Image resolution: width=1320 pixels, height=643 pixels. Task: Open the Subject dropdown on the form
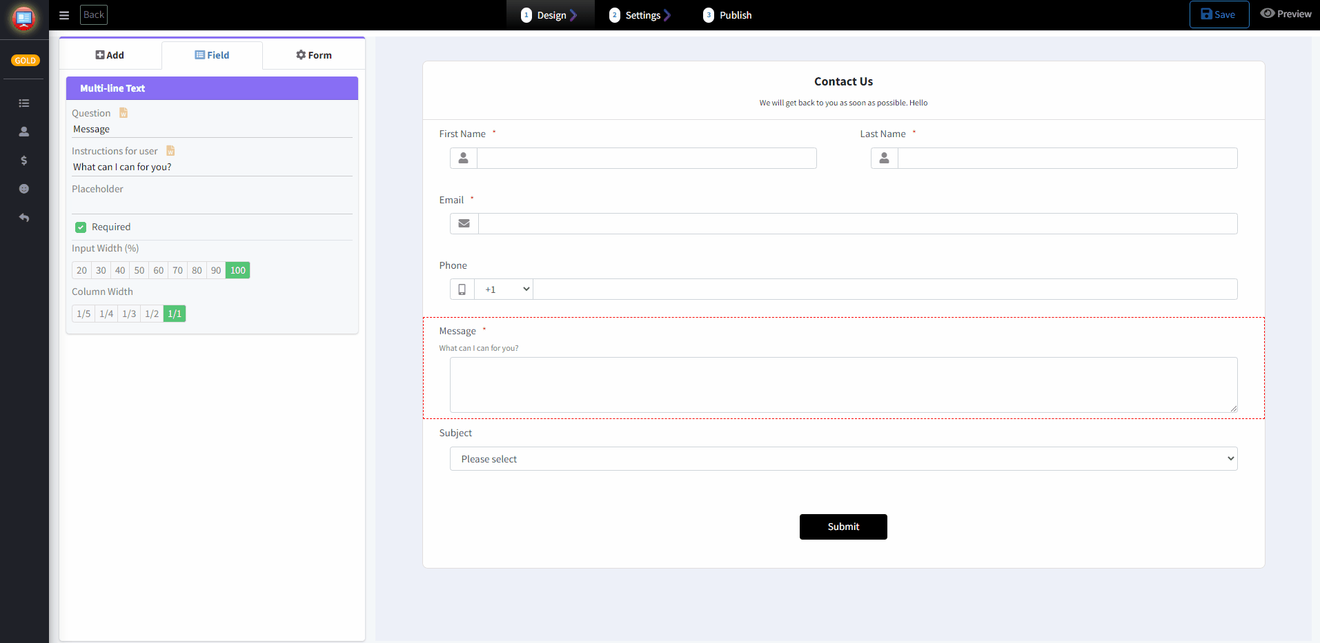(x=843, y=458)
